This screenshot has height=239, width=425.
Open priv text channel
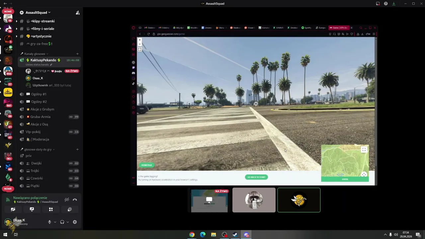[49, 156]
